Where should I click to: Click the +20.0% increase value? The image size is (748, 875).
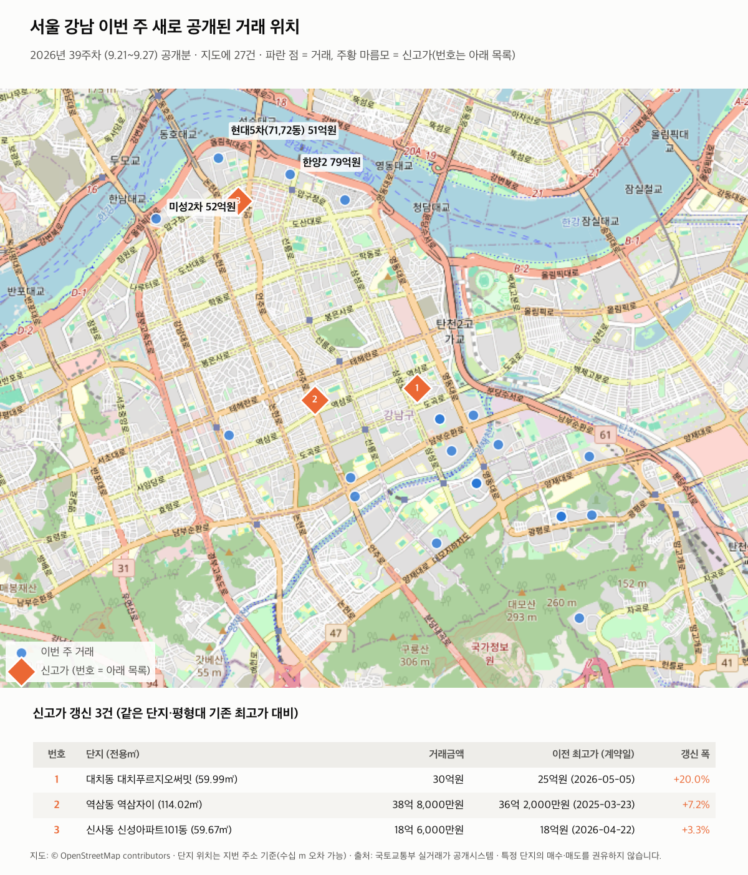pyautogui.click(x=691, y=780)
